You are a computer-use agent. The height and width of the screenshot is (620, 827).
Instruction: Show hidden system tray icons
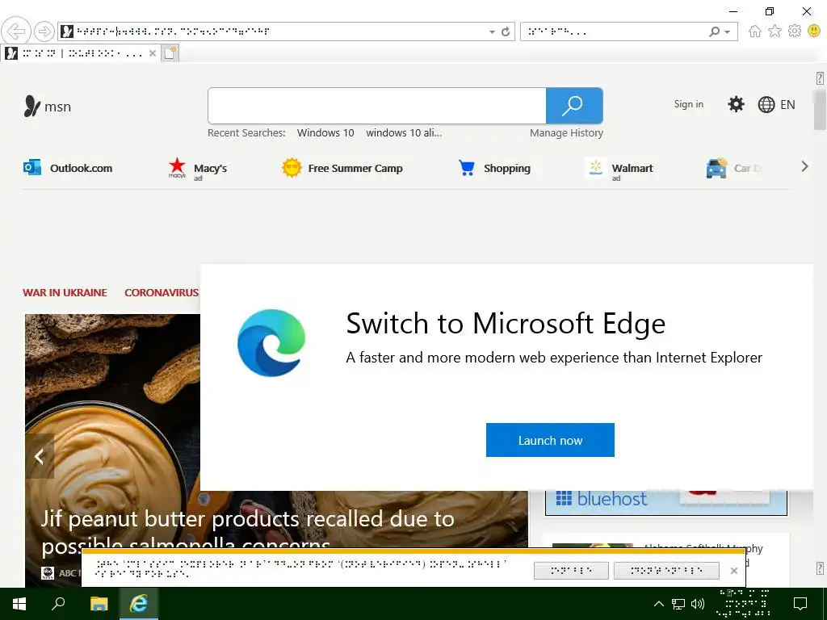pyautogui.click(x=659, y=604)
